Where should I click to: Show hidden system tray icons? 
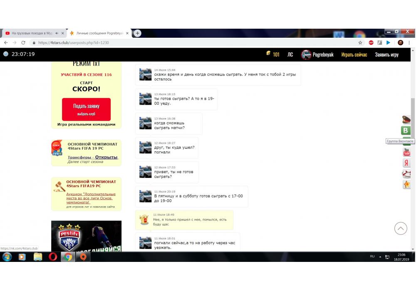click(380, 257)
